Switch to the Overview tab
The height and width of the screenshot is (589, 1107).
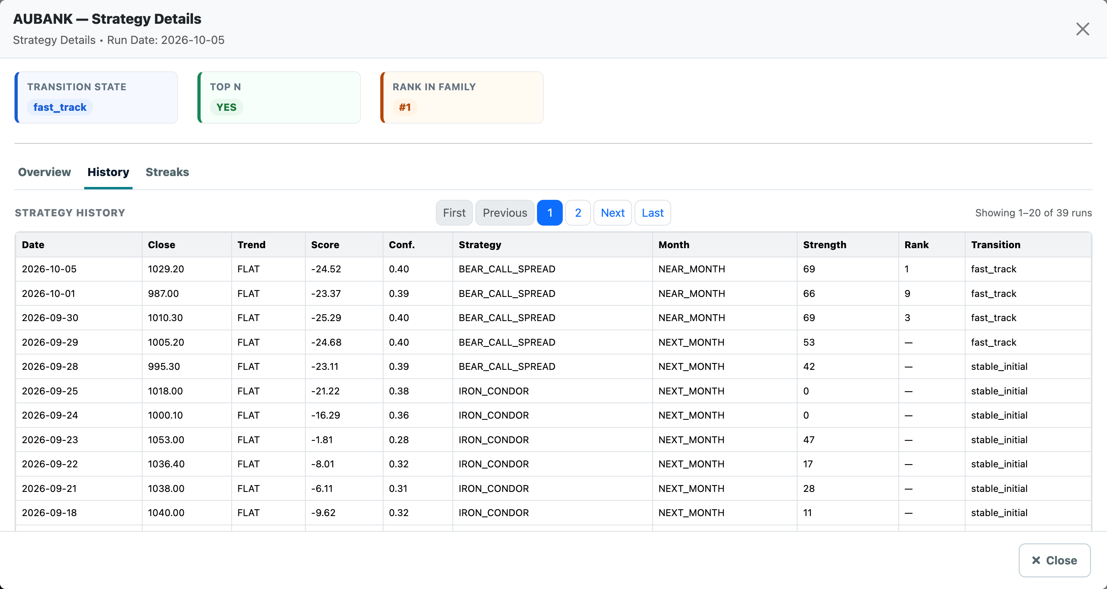[44, 172]
